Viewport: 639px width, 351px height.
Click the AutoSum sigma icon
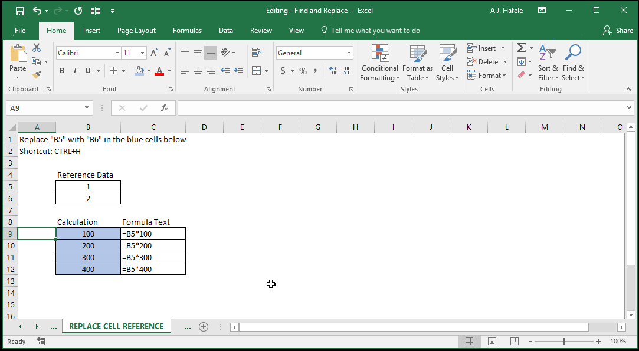(x=521, y=48)
